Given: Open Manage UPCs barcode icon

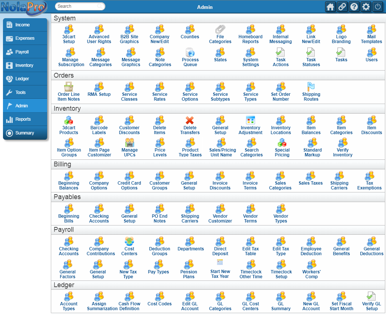Looking at the screenshot, I should click(130, 143).
